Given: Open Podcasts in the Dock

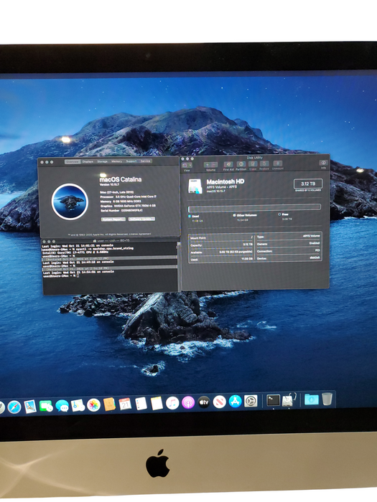Looking at the screenshot, I should 188,402.
